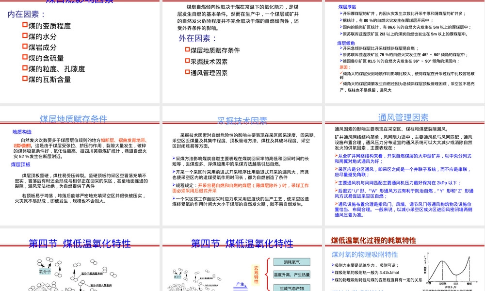
Task: Click the blue 地质构造 subheading
Action: [22, 132]
